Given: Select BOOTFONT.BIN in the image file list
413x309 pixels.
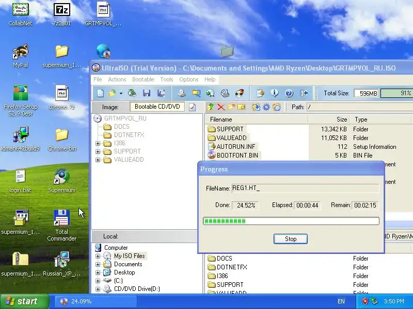Looking at the screenshot, I should 237,156.
